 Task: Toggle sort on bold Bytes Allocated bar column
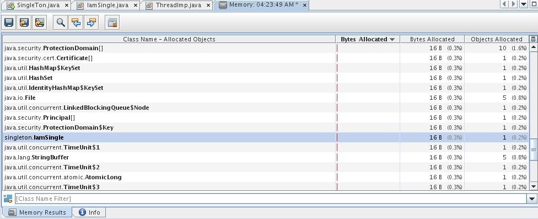tap(368, 39)
